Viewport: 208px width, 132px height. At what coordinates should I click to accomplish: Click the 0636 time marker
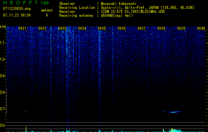pyautogui.click(x=122, y=28)
